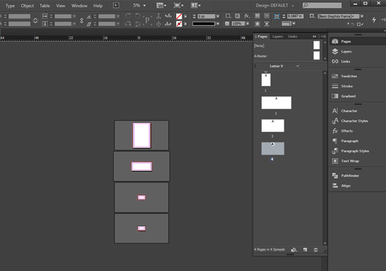Screen dimensions: 386x271
Task: Delete selected page with trash icon
Action: coord(316,250)
